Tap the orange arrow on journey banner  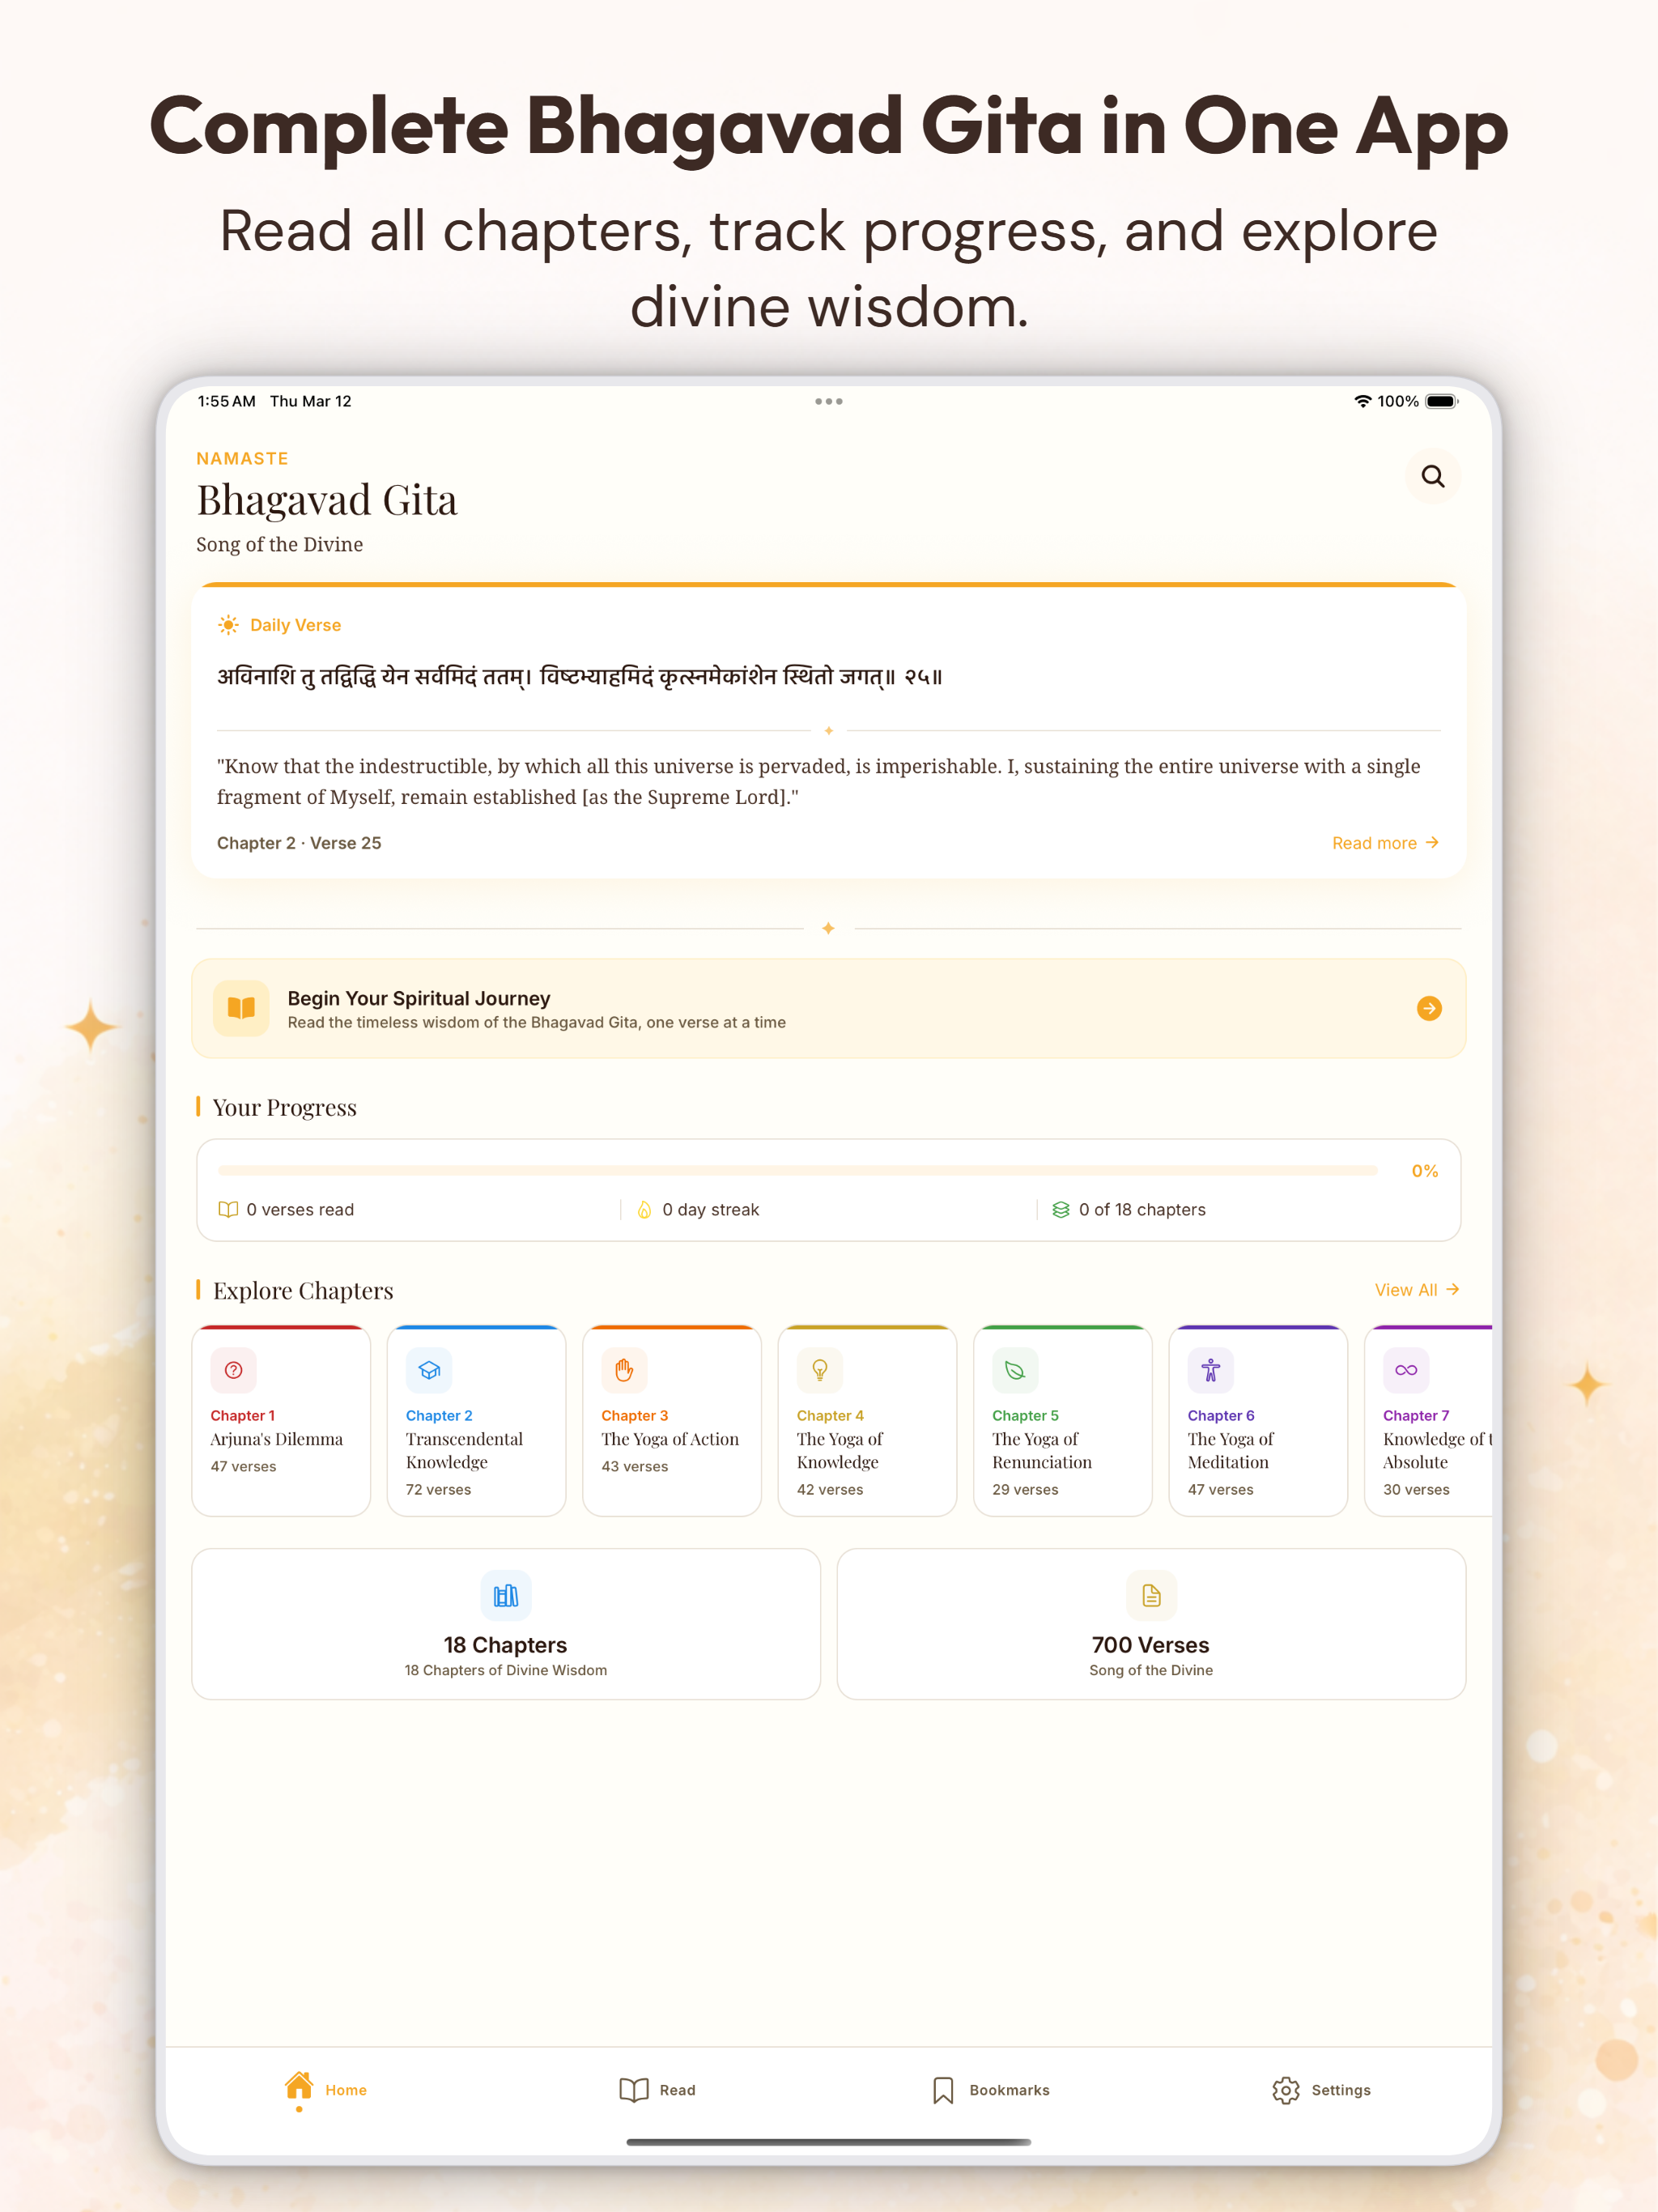click(x=1429, y=1008)
